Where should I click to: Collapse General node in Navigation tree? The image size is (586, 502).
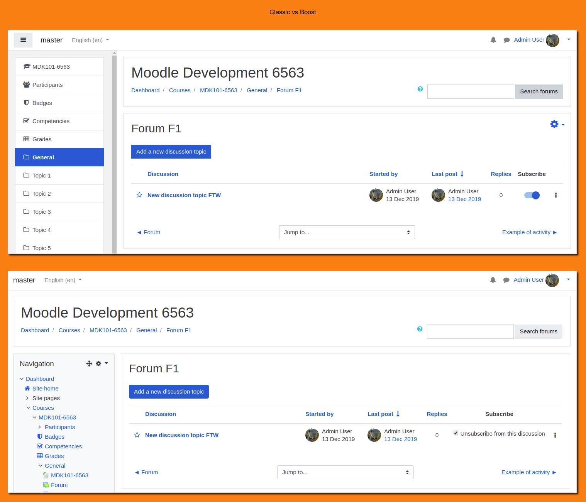coord(41,466)
